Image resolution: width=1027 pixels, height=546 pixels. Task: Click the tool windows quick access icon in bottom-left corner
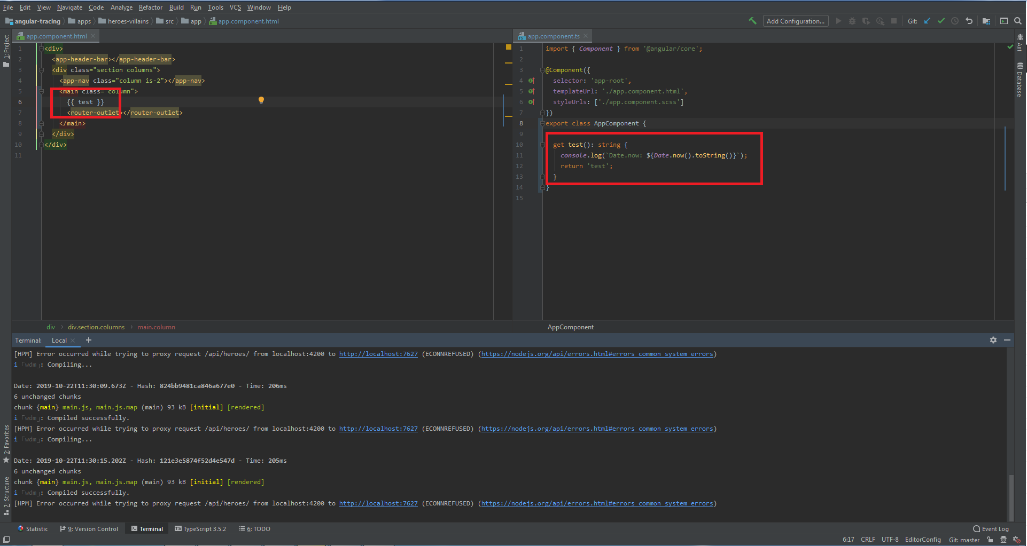coord(6,540)
